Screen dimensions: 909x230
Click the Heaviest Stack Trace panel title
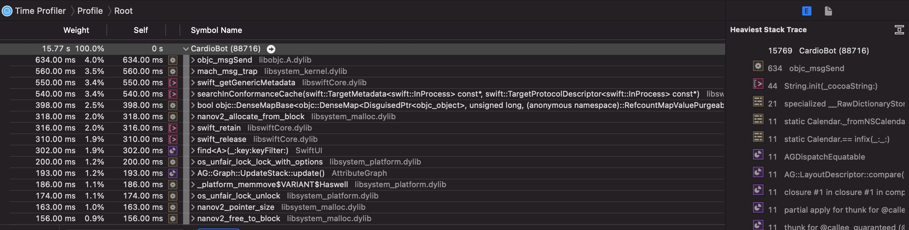tap(768, 30)
